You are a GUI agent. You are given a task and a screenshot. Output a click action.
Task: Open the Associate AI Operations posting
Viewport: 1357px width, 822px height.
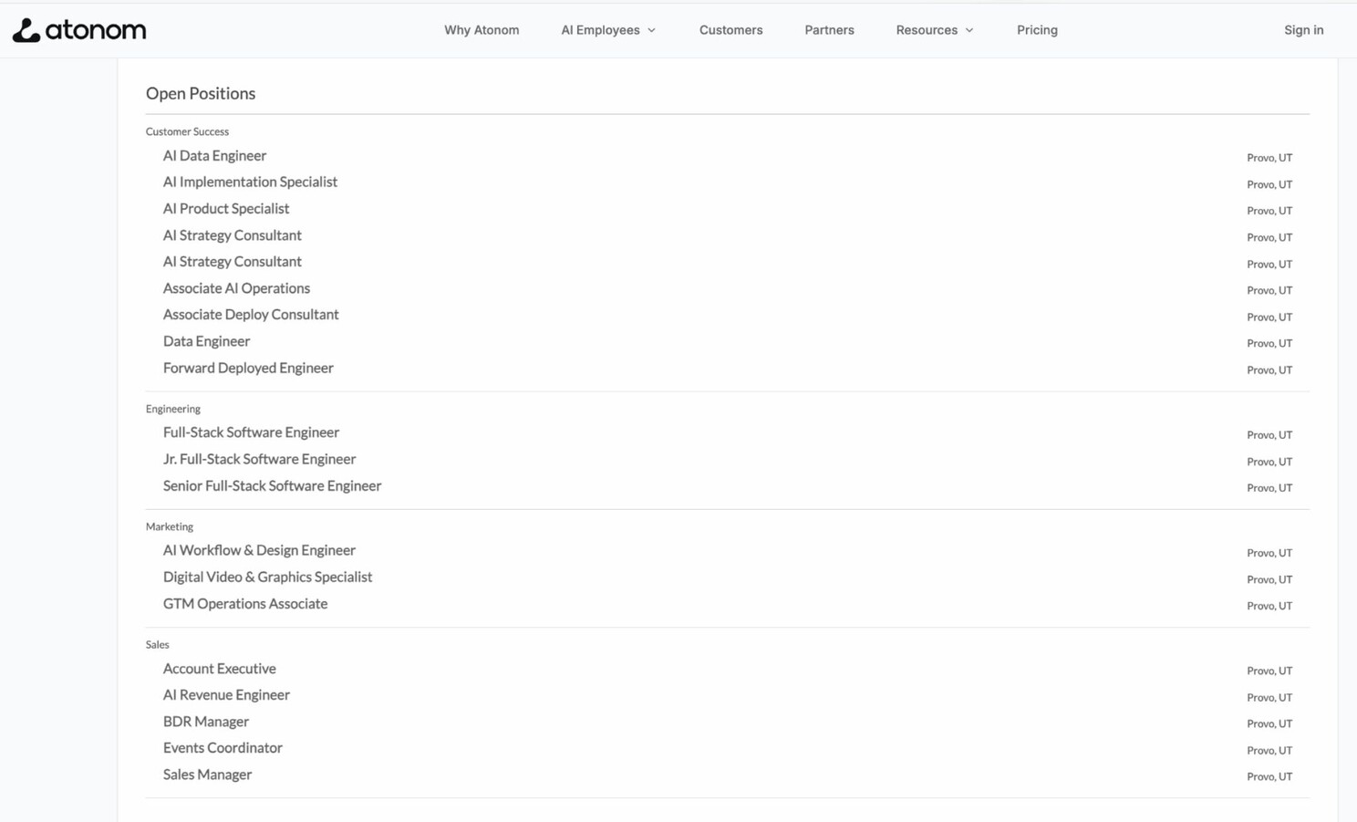coord(236,288)
